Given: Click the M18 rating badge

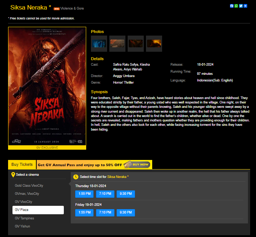Looking at the screenshot, I should (x=56, y=8).
